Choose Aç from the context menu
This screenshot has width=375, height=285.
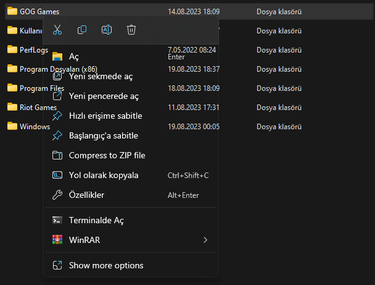click(x=75, y=57)
